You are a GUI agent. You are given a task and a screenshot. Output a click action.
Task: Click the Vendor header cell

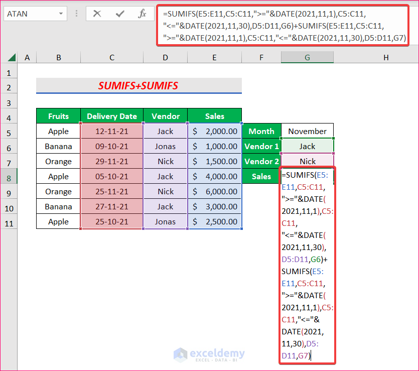[x=166, y=116]
